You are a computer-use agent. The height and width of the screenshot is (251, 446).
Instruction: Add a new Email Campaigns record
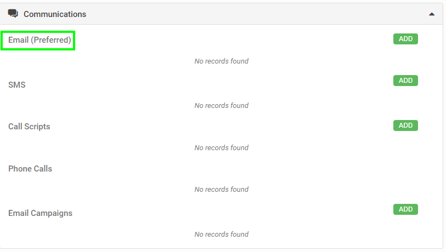point(405,209)
